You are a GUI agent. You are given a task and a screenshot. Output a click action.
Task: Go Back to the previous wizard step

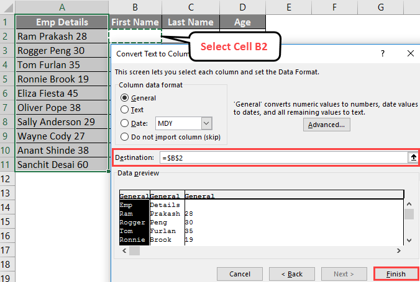coord(291,274)
